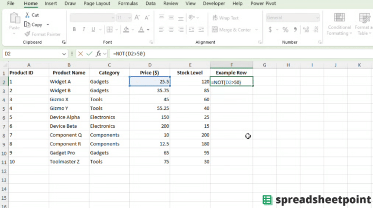Expand the Name Box dropdown
373x208 pixels.
coord(65,54)
